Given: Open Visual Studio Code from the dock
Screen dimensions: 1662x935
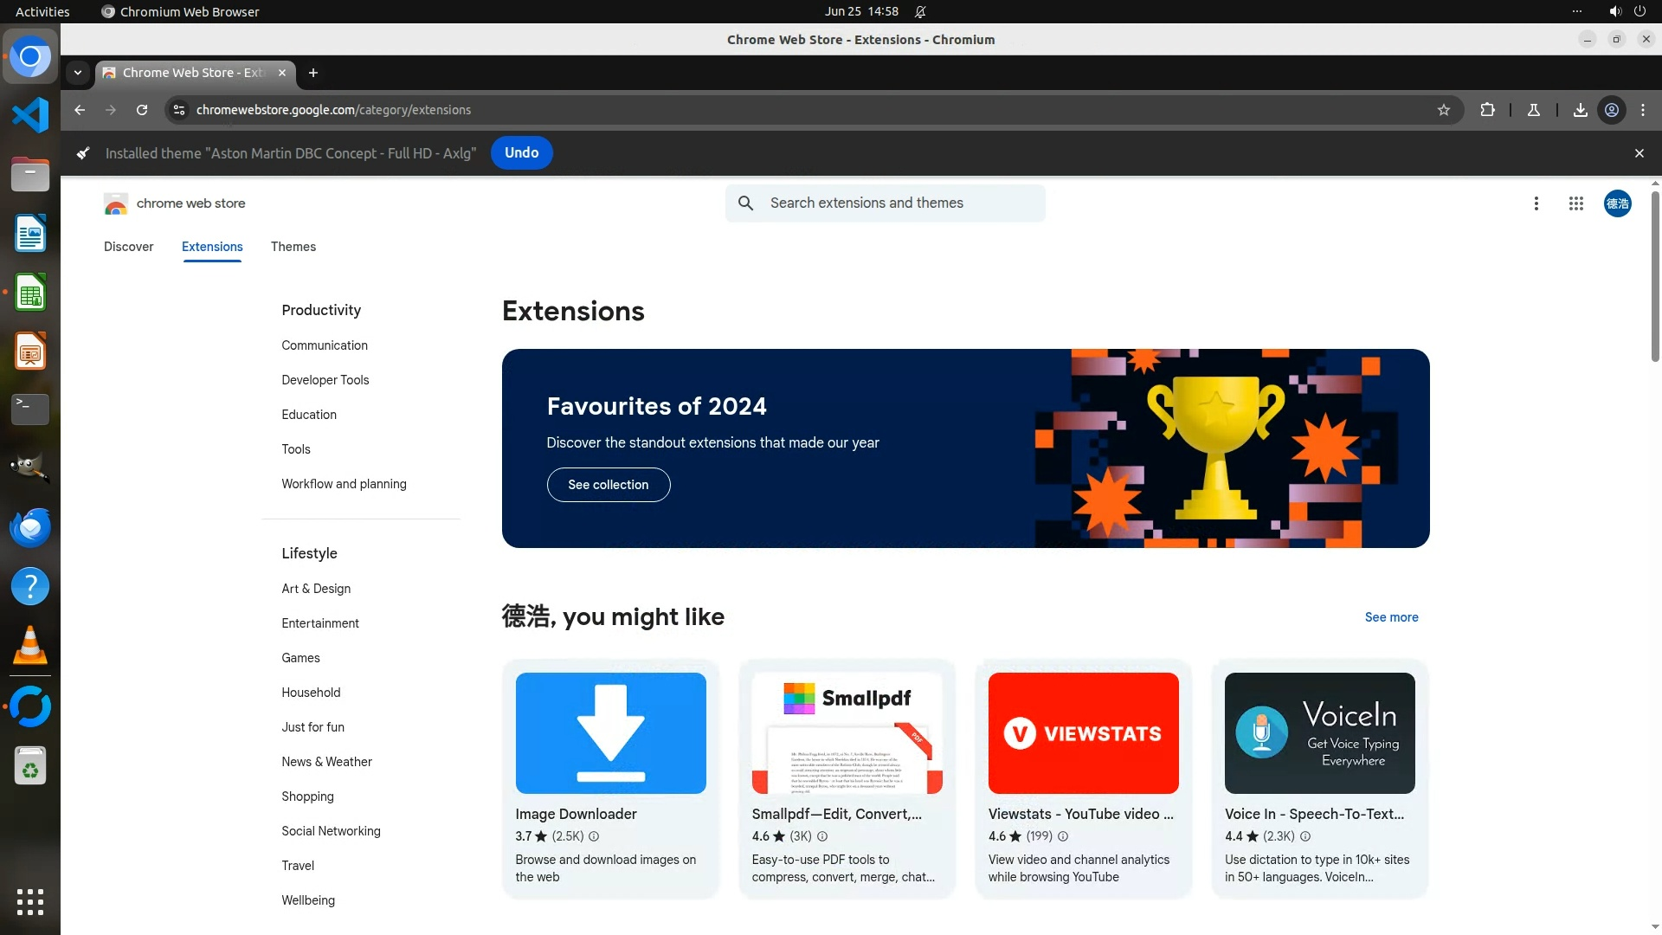Looking at the screenshot, I should coord(30,115).
